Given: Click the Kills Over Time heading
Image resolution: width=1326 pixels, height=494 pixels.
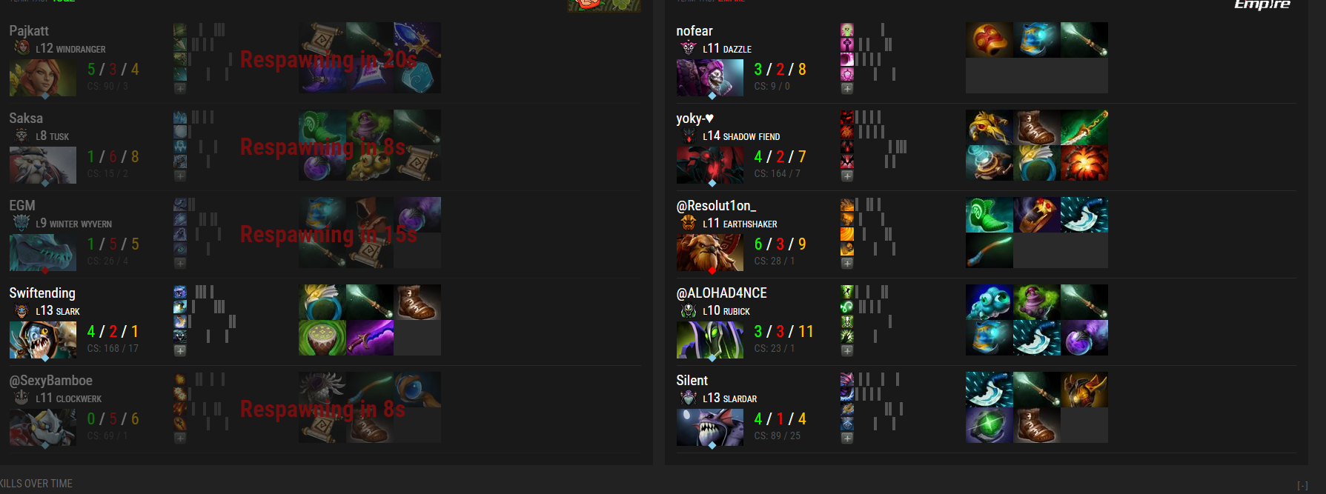Looking at the screenshot, I should [36, 484].
